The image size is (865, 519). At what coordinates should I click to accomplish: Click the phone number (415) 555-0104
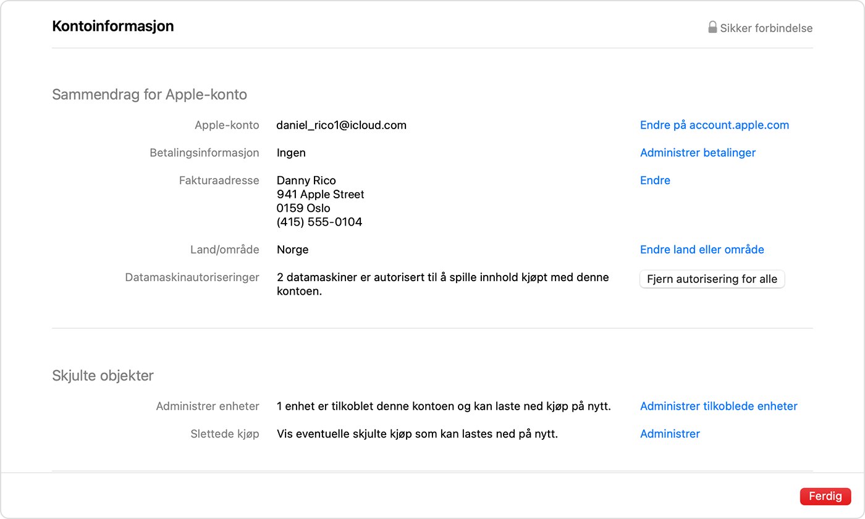click(x=319, y=222)
